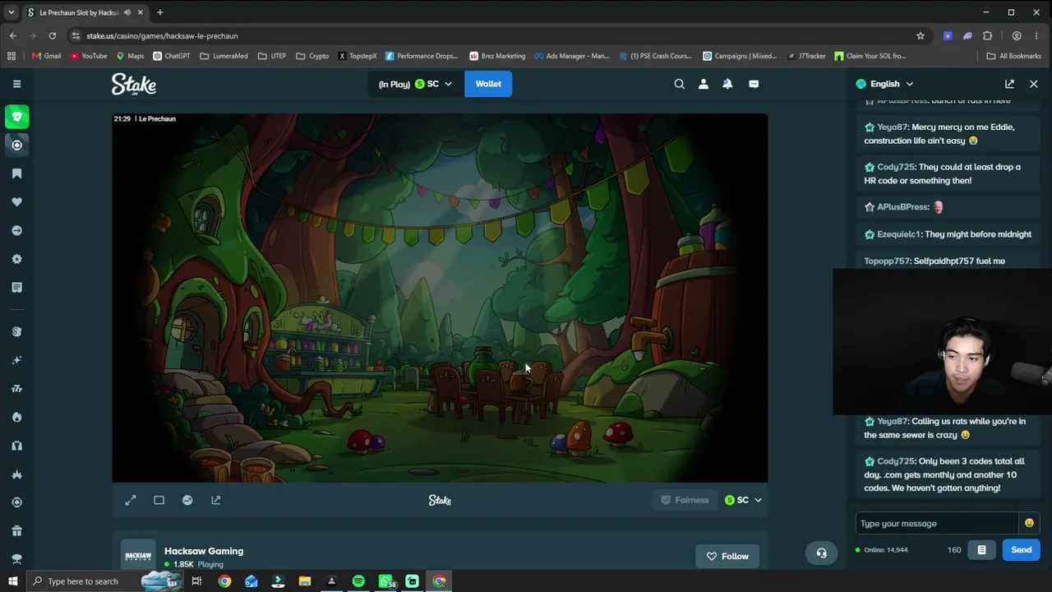The height and width of the screenshot is (592, 1052).
Task: Pop out the chat in a new window
Action: coord(1009,84)
